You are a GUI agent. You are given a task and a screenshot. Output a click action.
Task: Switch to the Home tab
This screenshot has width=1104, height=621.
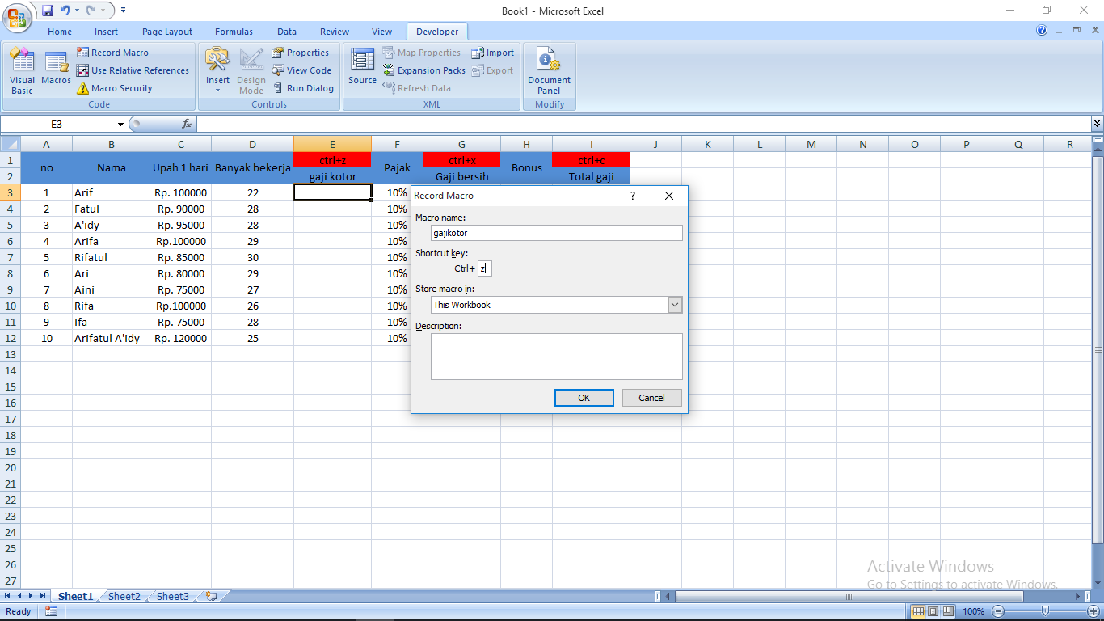tap(60, 32)
